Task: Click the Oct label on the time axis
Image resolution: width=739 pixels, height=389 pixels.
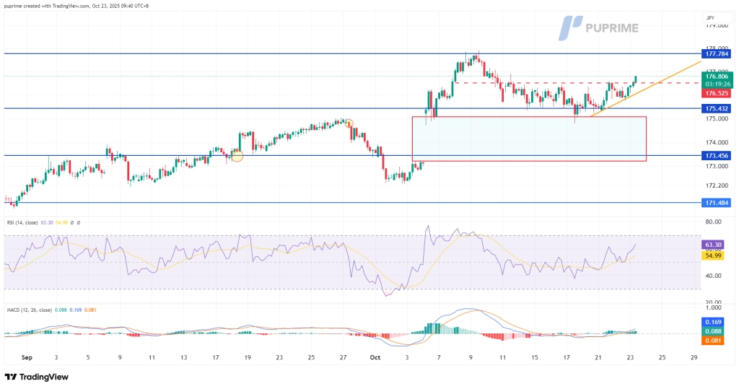Action: tap(374, 357)
